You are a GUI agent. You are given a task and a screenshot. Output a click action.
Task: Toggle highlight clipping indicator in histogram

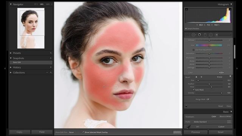(230, 9)
